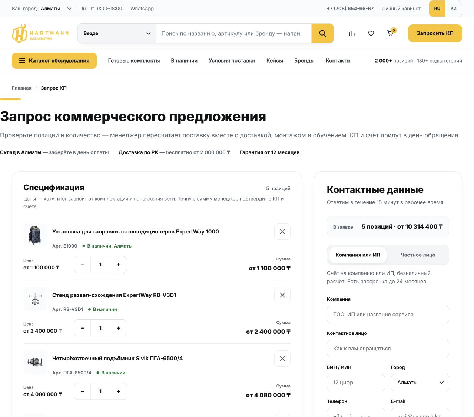
Task: Open the comparison bar-chart icon
Action: point(352,33)
